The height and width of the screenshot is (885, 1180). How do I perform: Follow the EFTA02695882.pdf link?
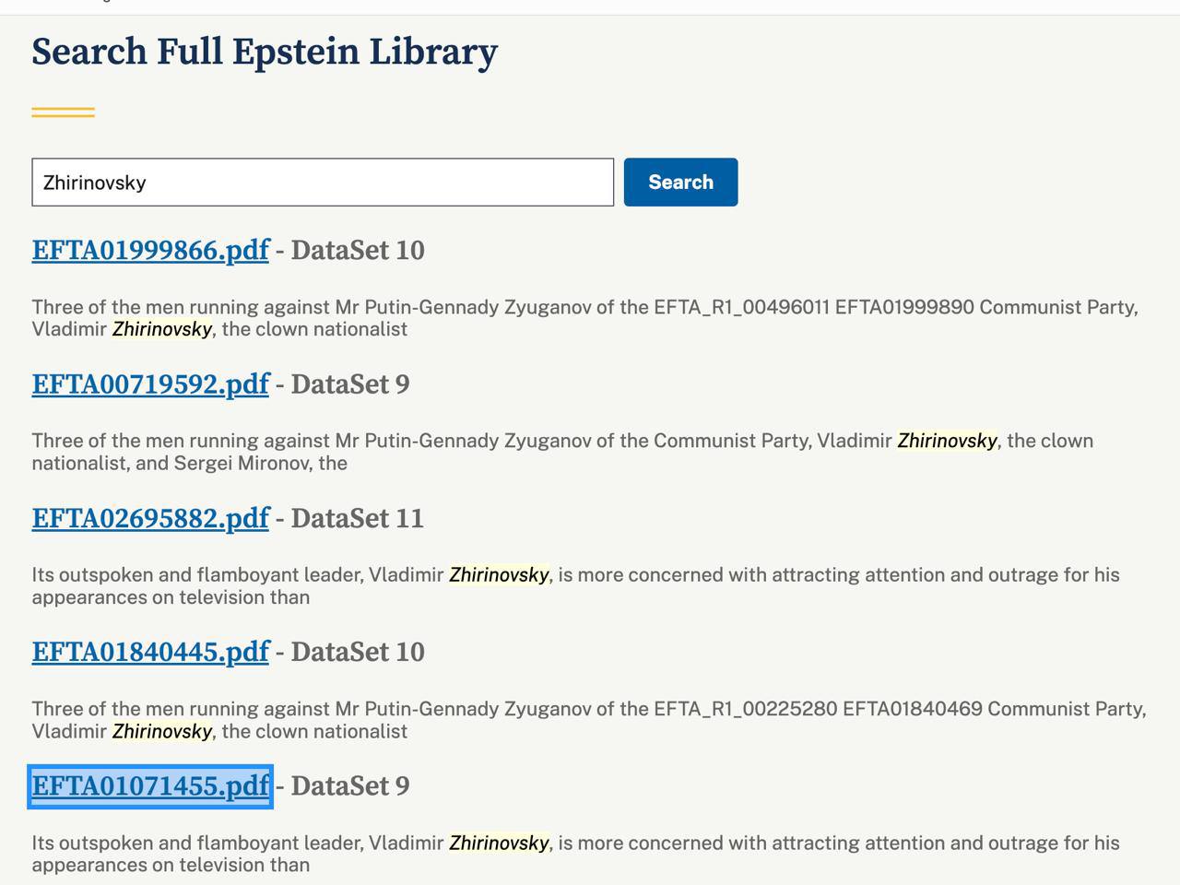pos(150,518)
